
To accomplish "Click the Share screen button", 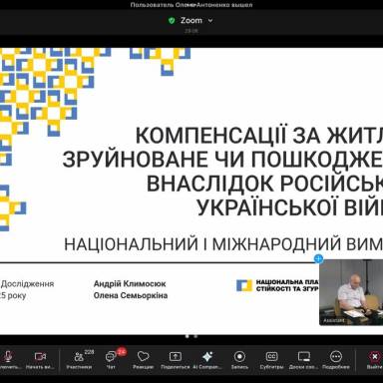I will 176,360.
